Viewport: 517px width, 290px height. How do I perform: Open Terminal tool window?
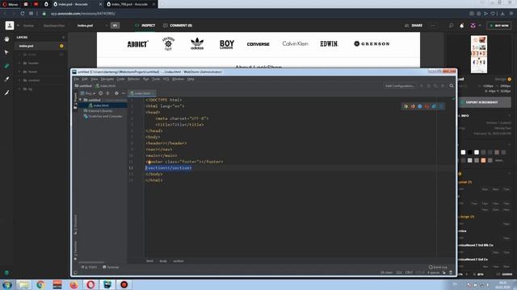[x=111, y=267]
